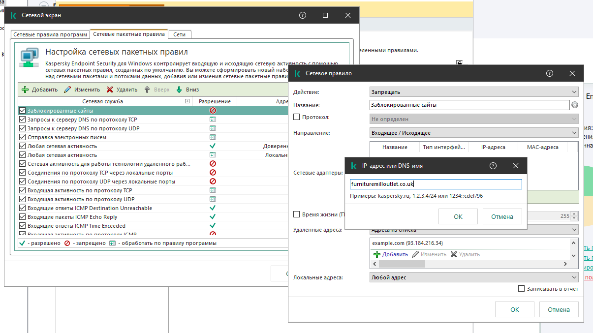Image resolution: width=593 pixels, height=333 pixels.
Task: Enable the Время жизни checkbox
Action: point(296,214)
